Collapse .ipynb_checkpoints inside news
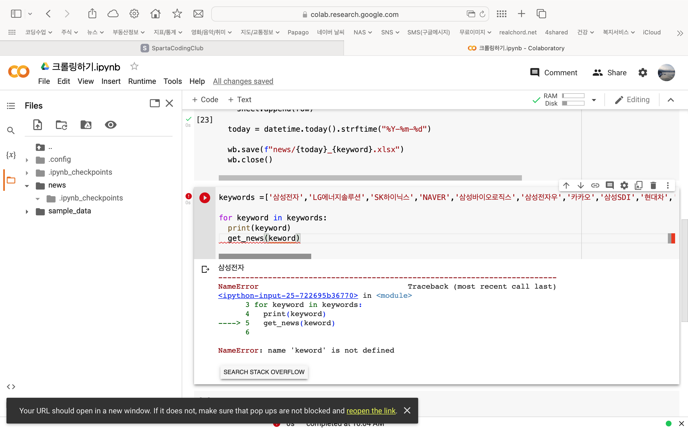Viewport: 688px width, 430px height. tap(38, 199)
